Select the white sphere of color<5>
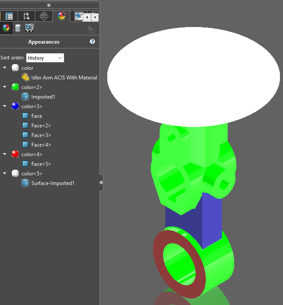This screenshot has width=283, height=305. tap(15, 173)
